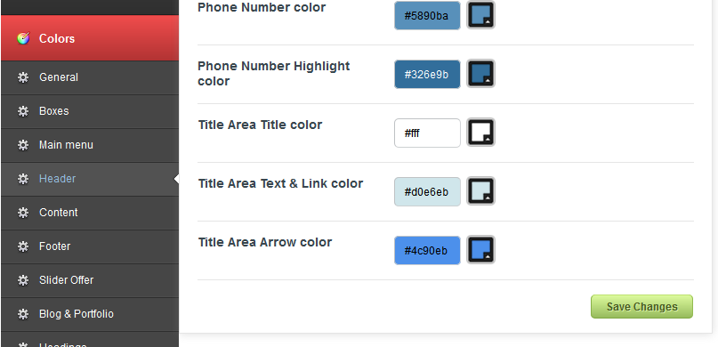Click the gear icon next to Slider Offer
This screenshot has height=347, width=718.
coord(23,280)
